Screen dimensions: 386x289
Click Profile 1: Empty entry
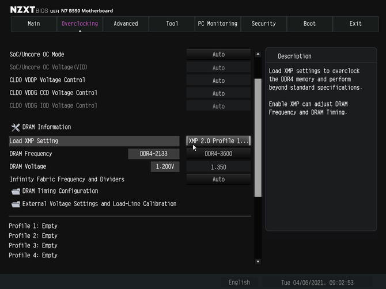coord(33,226)
